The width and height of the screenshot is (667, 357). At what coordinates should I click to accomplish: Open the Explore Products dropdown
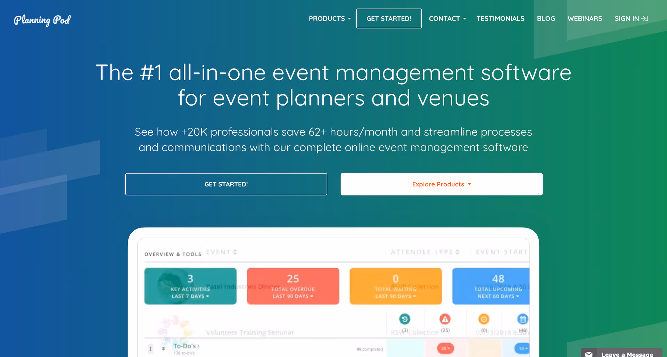(442, 184)
